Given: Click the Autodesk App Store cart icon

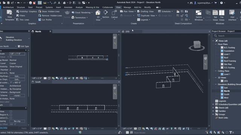Looking at the screenshot, I should coord(216,3).
